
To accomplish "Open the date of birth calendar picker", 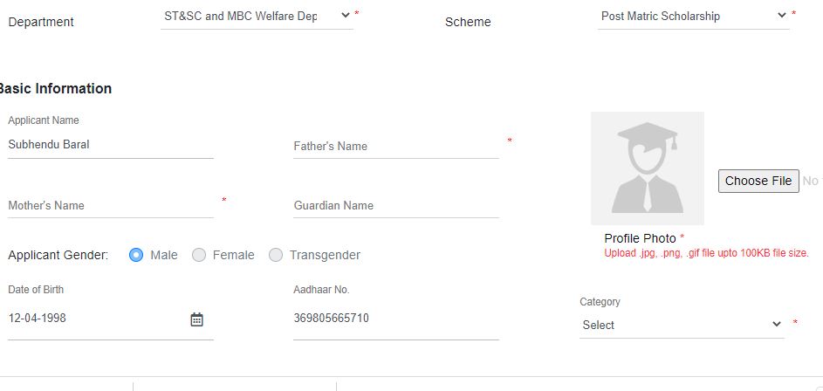I will (x=197, y=319).
